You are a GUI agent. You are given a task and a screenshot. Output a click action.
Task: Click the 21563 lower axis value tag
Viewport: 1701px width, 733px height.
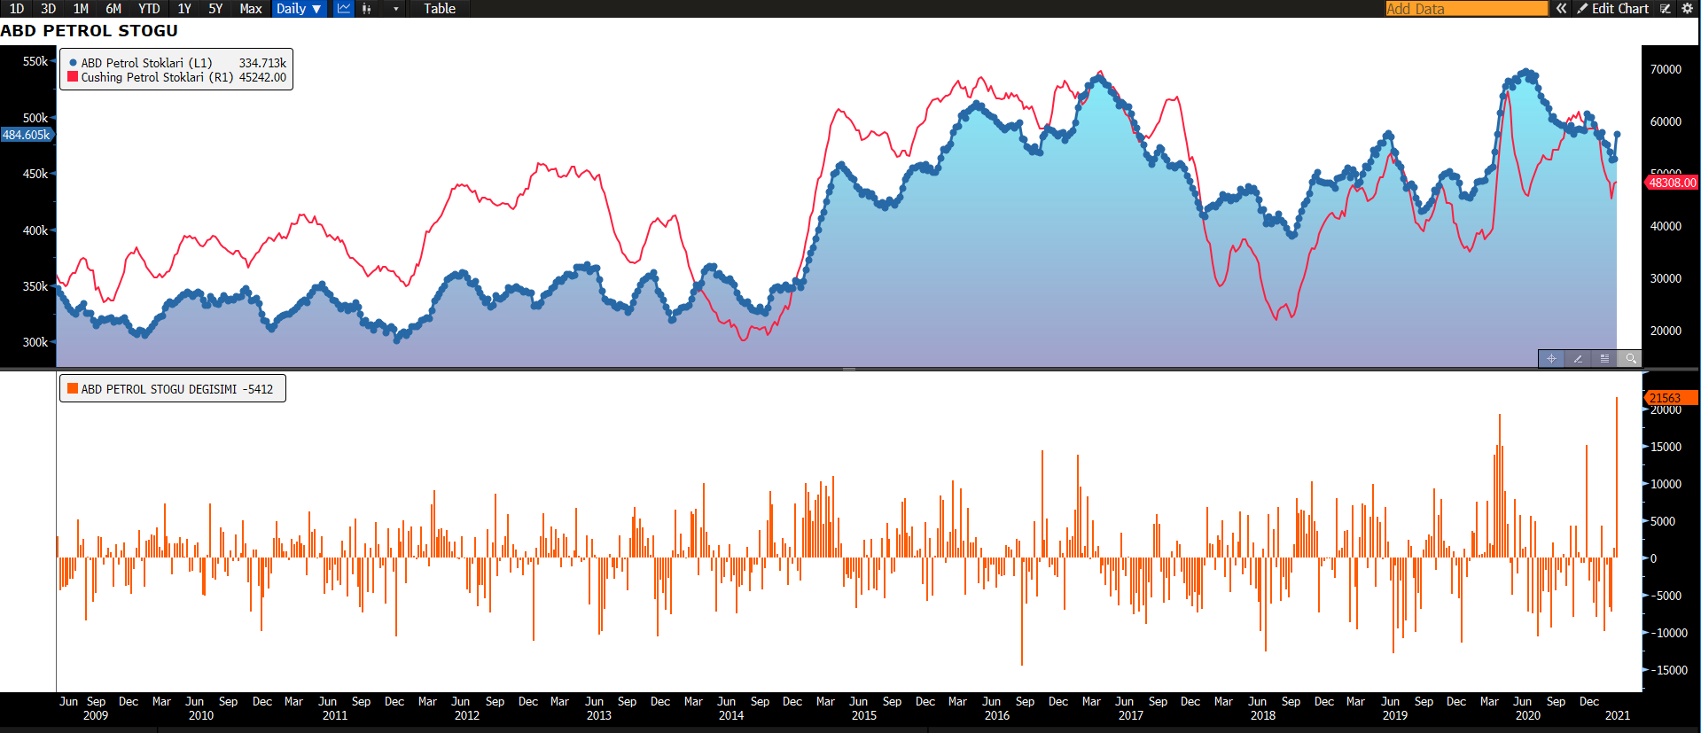(x=1670, y=398)
